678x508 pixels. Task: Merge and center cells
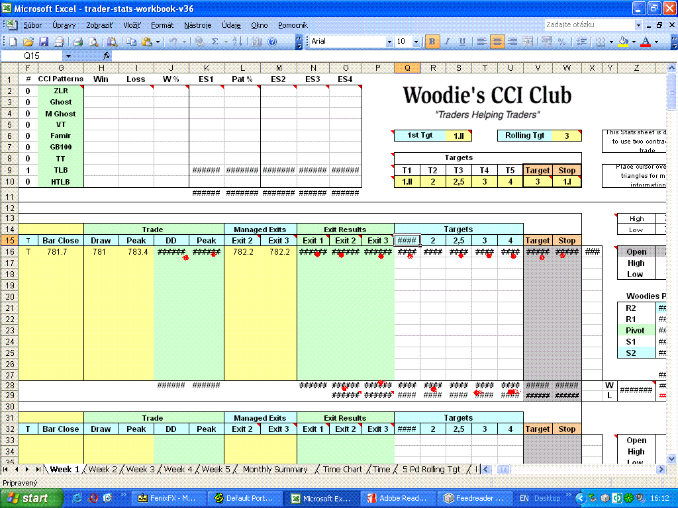point(528,42)
